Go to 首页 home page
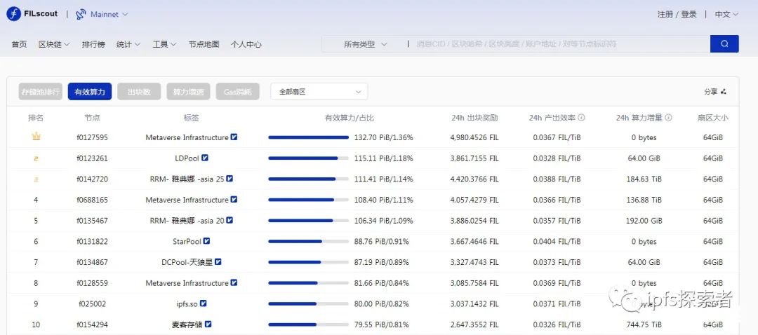Image resolution: width=758 pixels, height=335 pixels. [20, 44]
